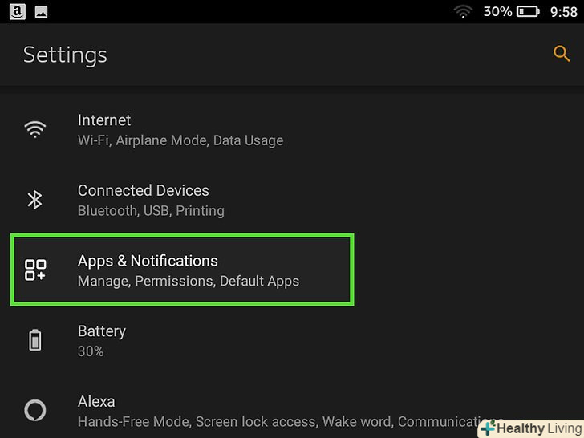The image size is (584, 438).
Task: Tap the Wi-Fi signal status icon
Action: click(x=463, y=11)
